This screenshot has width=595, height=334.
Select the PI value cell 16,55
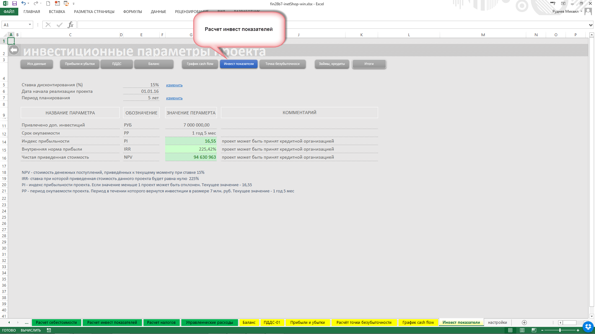(191, 141)
